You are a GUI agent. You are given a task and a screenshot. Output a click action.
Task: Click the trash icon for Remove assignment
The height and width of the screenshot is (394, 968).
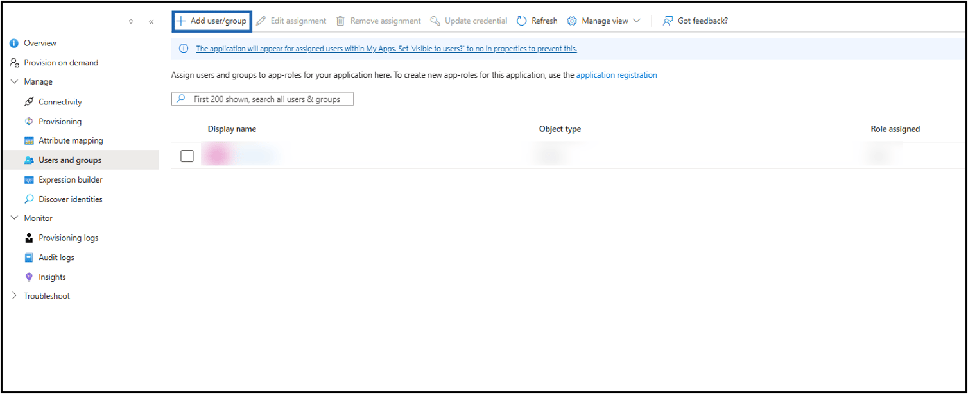coord(340,21)
